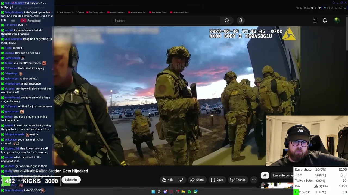Screen dimensions: 348x195
Task: Open File Explorer from the taskbar
Action: (183, 192)
